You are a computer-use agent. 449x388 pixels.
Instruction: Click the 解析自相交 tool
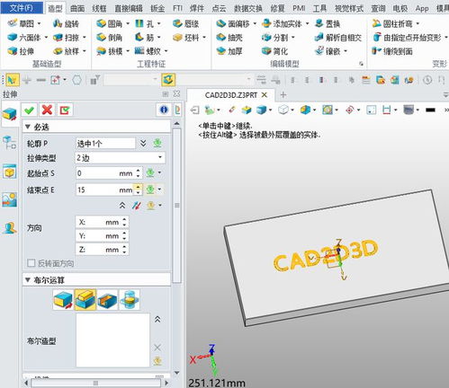338,38
